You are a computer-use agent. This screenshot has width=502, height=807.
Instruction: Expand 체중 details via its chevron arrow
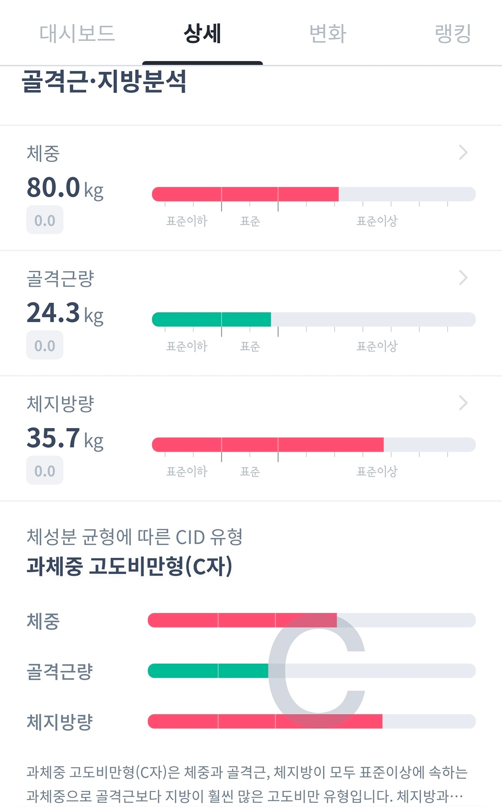463,152
